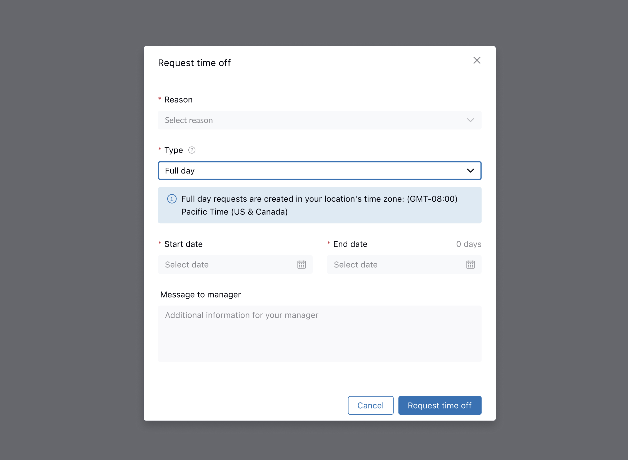The width and height of the screenshot is (628, 460).
Task: Click the Type dropdown chevron arrow
Action: click(x=470, y=171)
